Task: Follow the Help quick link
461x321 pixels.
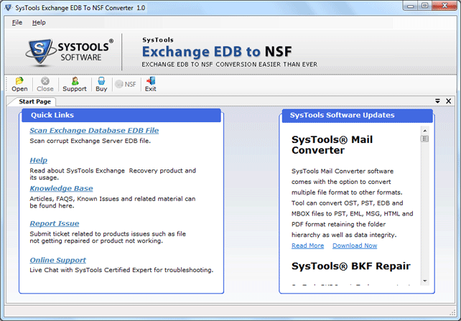Action: coord(38,160)
